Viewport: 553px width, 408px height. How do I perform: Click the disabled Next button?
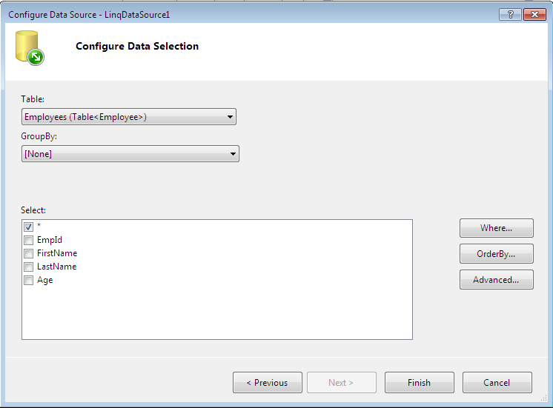[x=341, y=383]
